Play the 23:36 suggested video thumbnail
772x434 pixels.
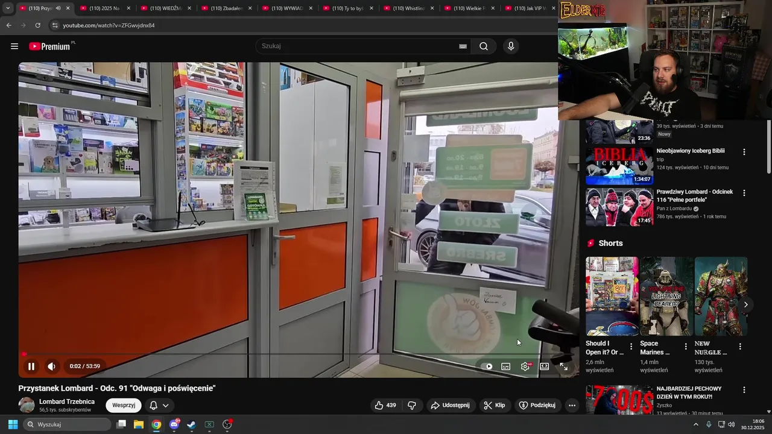click(x=619, y=131)
